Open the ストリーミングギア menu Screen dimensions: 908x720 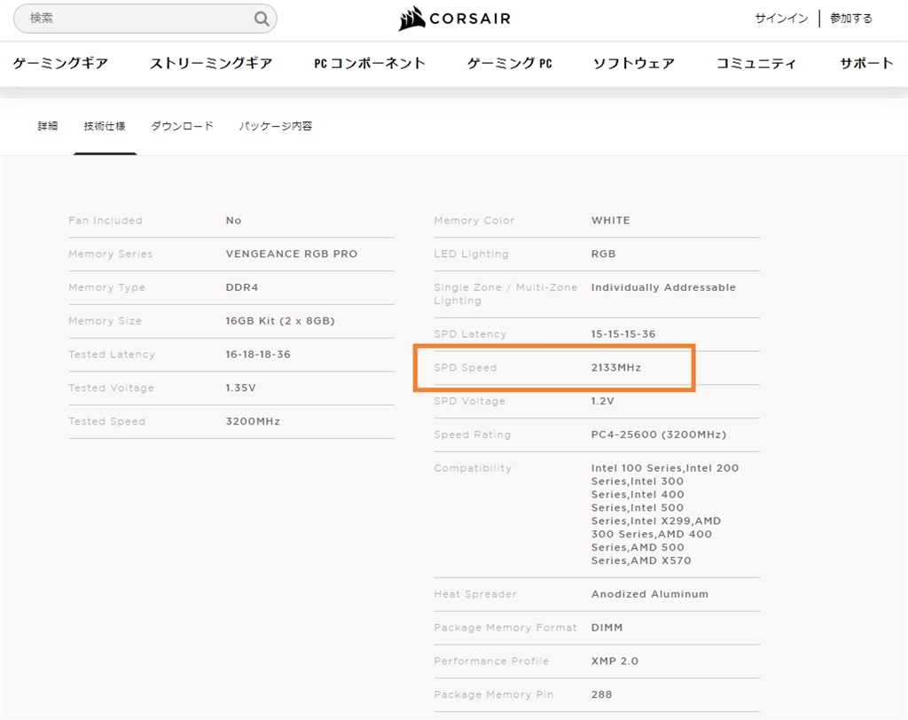[211, 63]
